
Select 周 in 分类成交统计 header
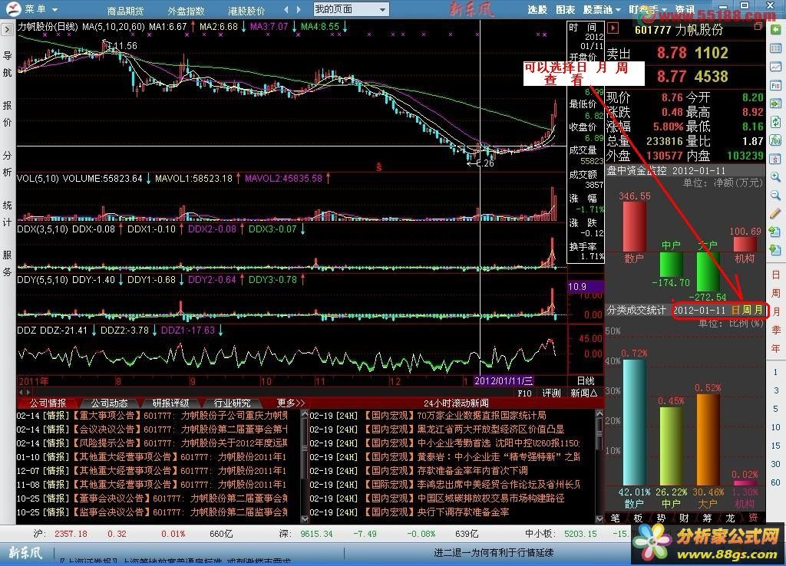click(747, 310)
